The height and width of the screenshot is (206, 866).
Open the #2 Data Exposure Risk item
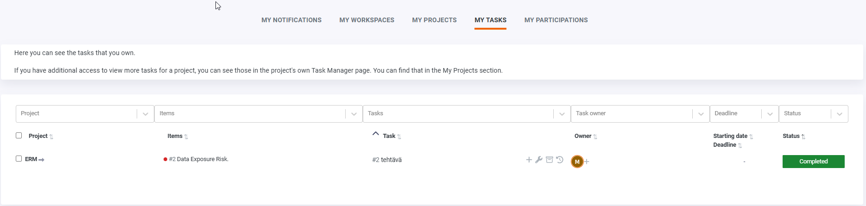click(x=198, y=159)
